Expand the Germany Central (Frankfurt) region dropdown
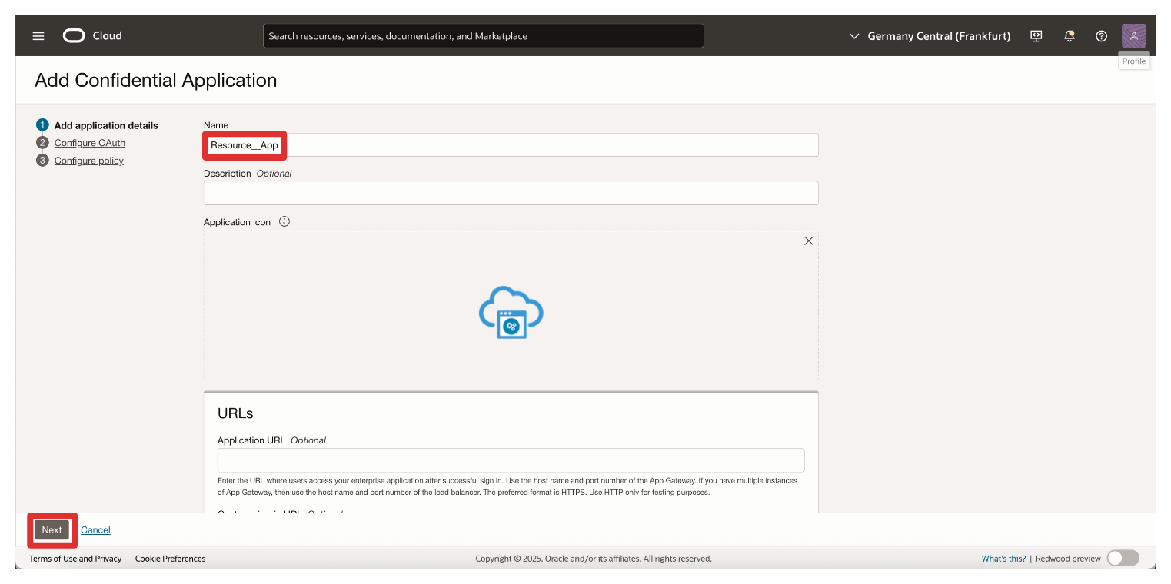 930,36
